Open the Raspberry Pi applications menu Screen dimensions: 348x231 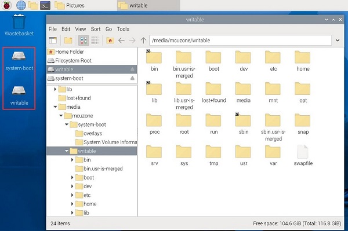(6, 5)
